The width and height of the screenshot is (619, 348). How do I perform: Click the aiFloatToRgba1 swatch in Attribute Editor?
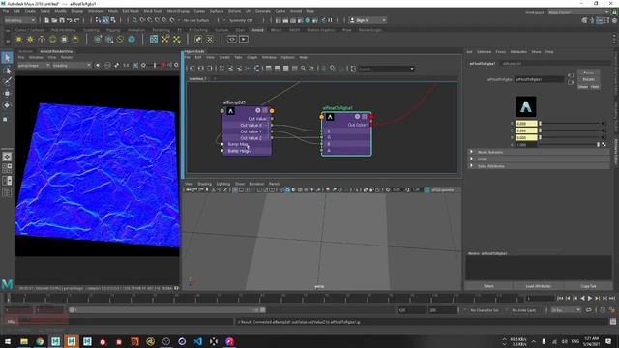(526, 106)
